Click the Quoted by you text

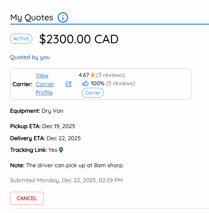click(30, 57)
